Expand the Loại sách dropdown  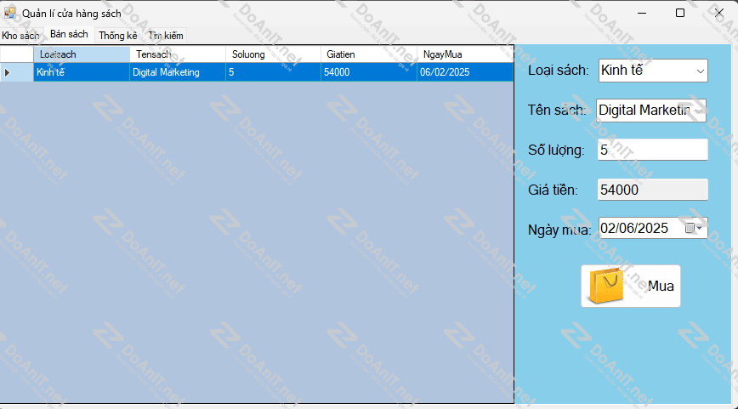(701, 71)
